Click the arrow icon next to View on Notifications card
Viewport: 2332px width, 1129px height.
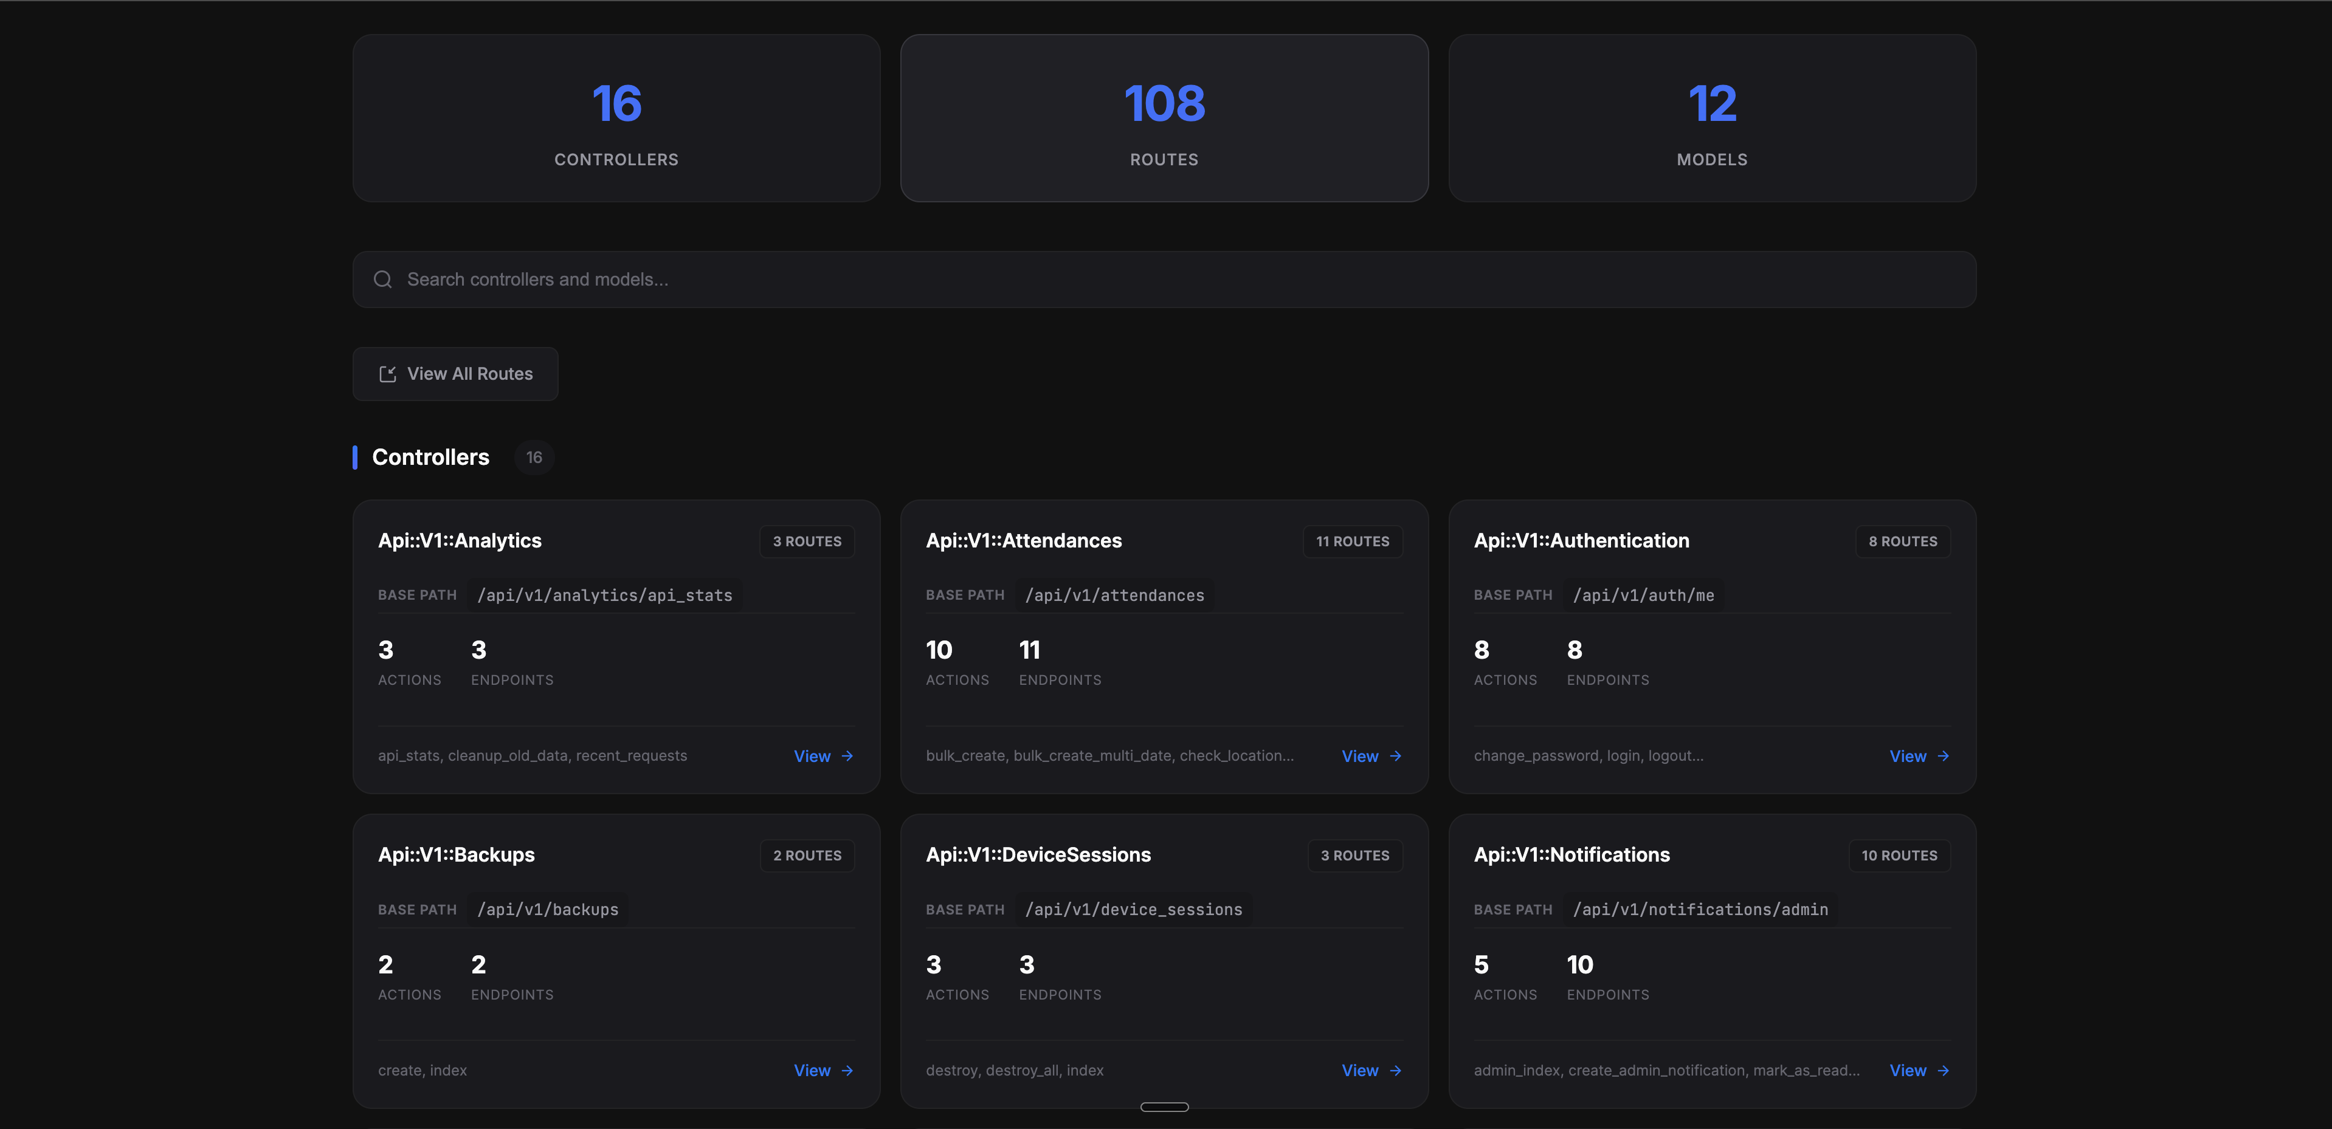pos(1943,1070)
